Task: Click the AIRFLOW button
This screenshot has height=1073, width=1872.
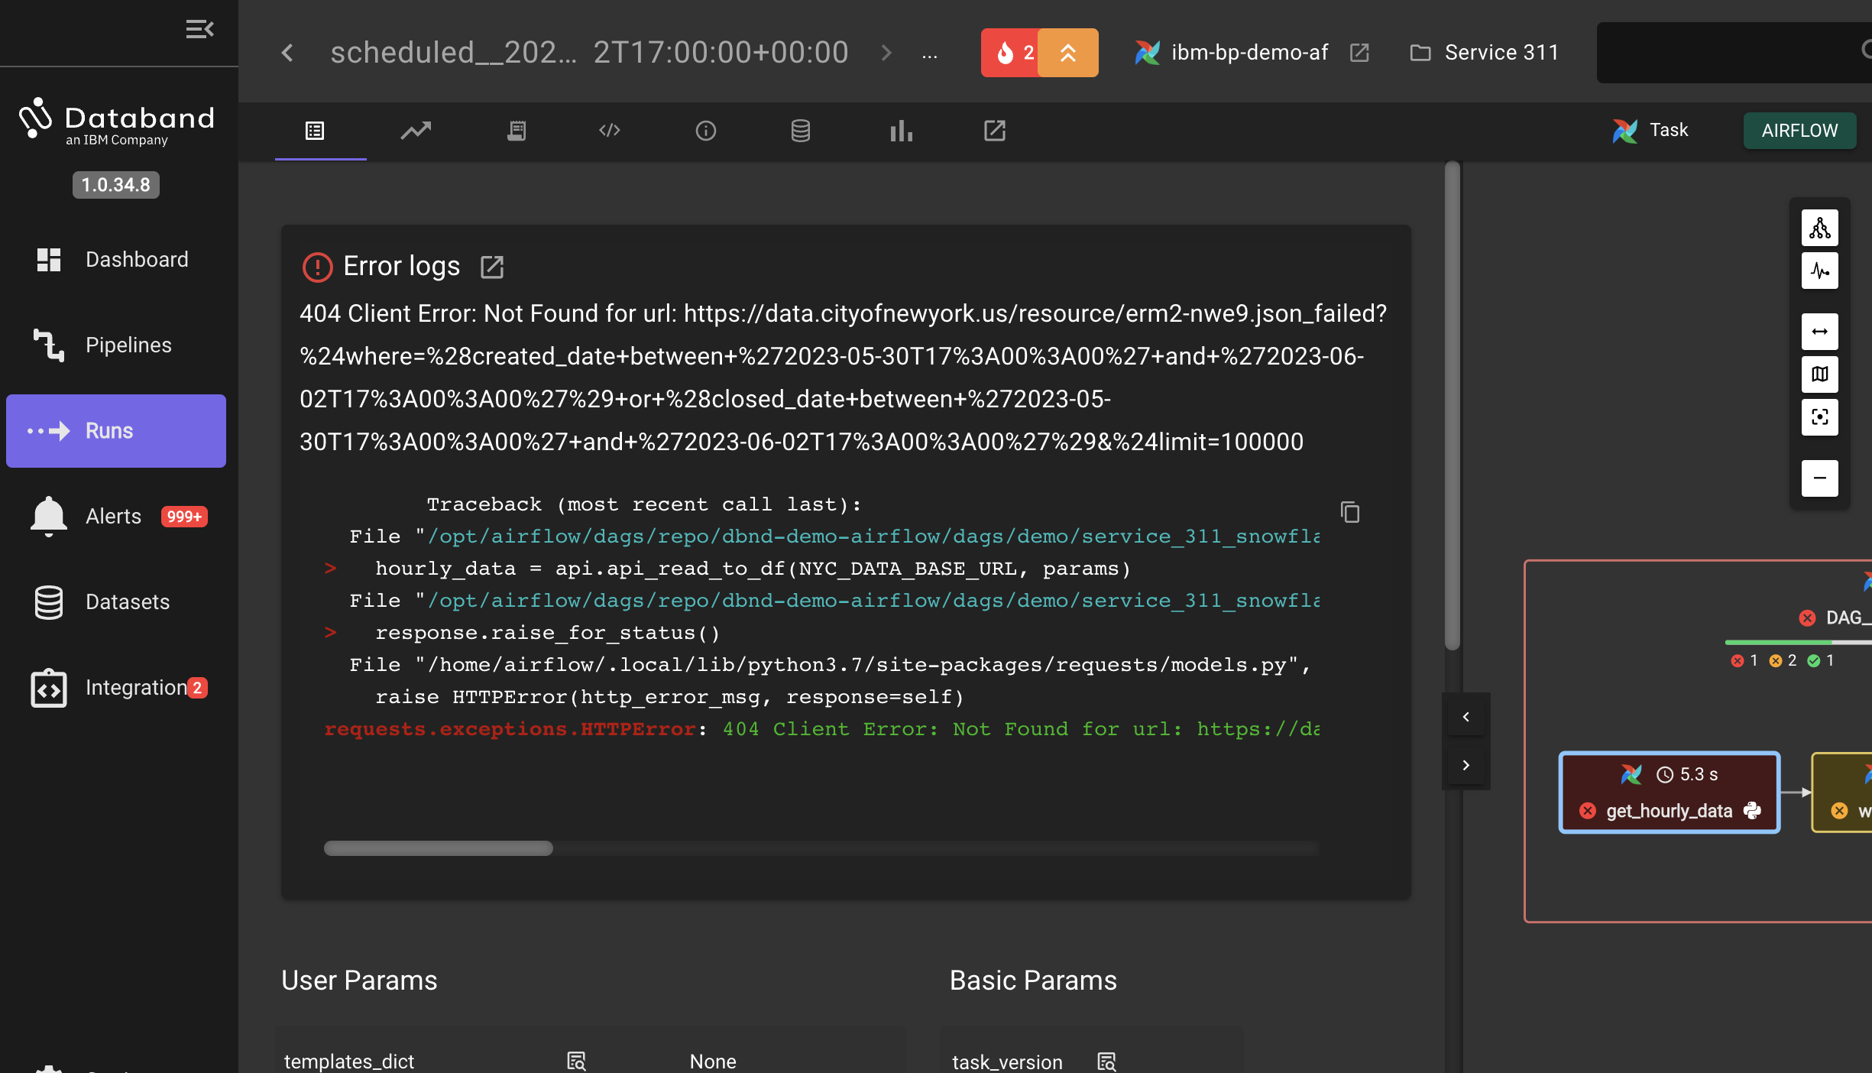Action: click(x=1799, y=131)
